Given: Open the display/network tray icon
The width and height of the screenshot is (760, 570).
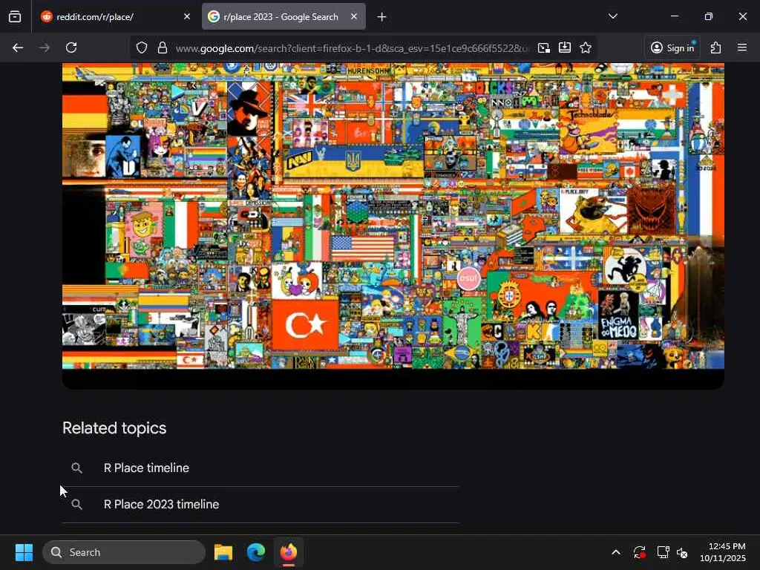Looking at the screenshot, I should click(663, 552).
